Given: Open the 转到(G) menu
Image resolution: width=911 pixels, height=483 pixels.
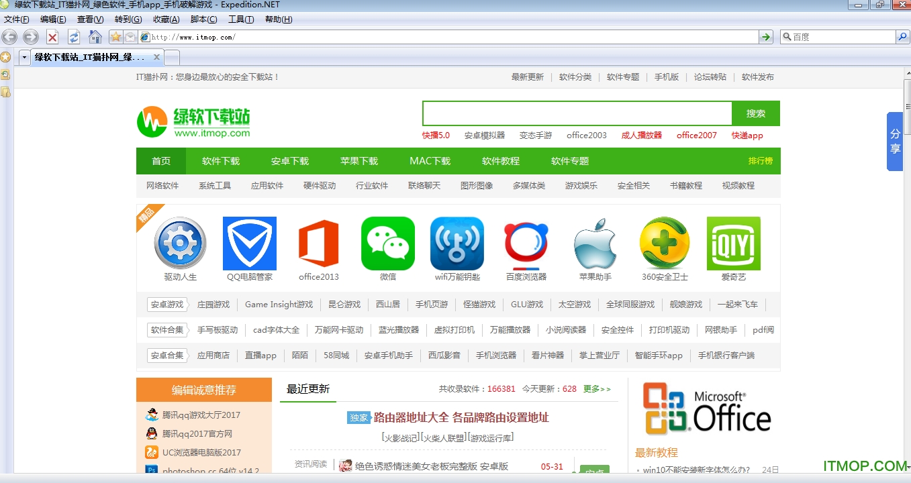Looking at the screenshot, I should [x=128, y=19].
